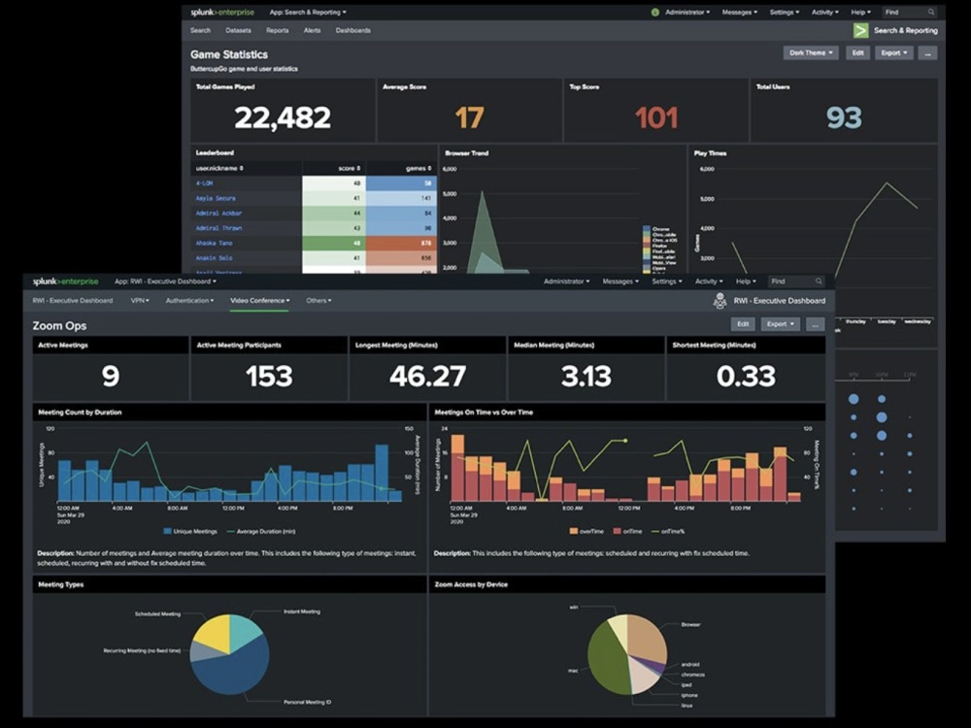Open the Messages menu icon
971x728 pixels.
739,13
